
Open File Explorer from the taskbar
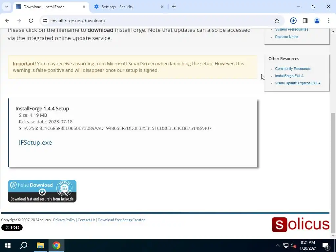40,245
